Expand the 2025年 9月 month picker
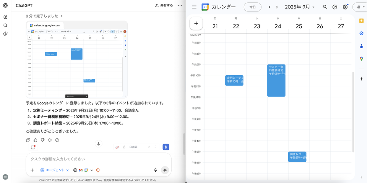Viewport: 367px width, 183px height. (300, 7)
